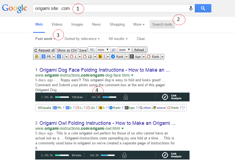Click the lock icon in second result's Moz bar

click(124, 155)
